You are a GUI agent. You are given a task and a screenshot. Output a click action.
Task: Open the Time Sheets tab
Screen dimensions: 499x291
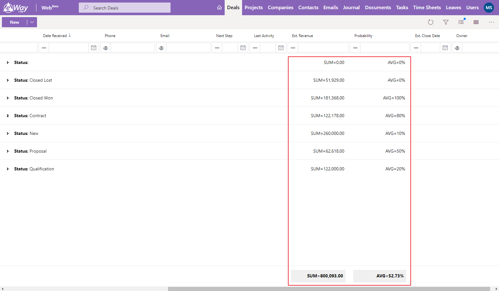coord(427,8)
